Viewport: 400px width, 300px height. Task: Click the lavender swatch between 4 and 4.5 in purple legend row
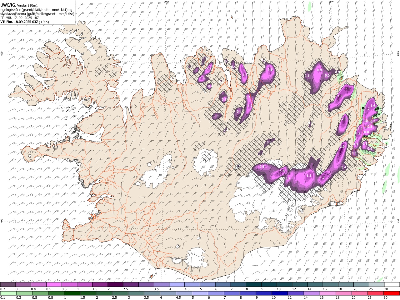(177, 285)
